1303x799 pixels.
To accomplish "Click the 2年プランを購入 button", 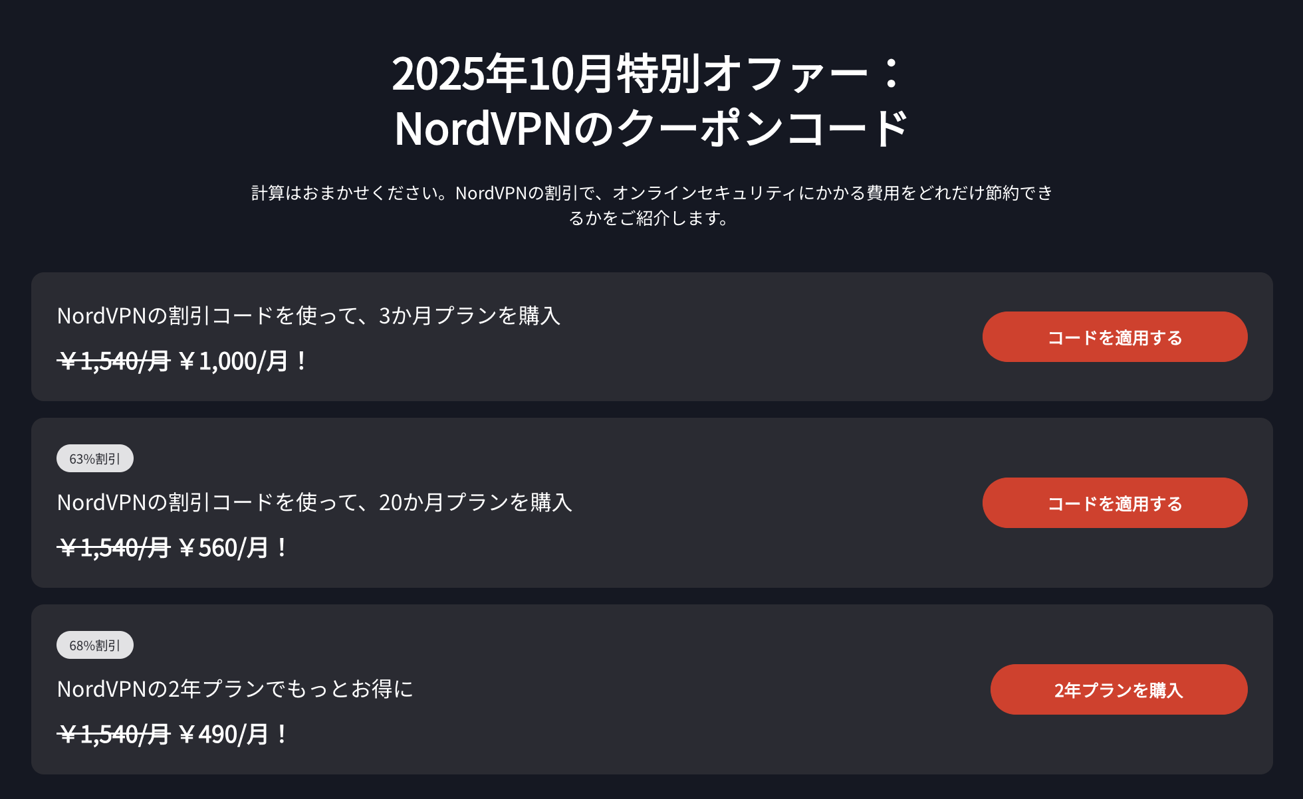I will pyautogui.click(x=1118, y=689).
